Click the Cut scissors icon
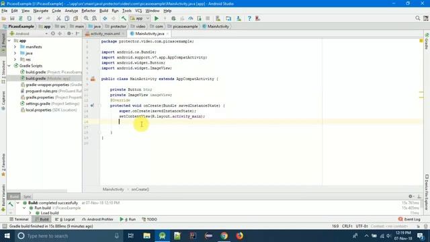The image size is (430, 242). tap(58, 18)
